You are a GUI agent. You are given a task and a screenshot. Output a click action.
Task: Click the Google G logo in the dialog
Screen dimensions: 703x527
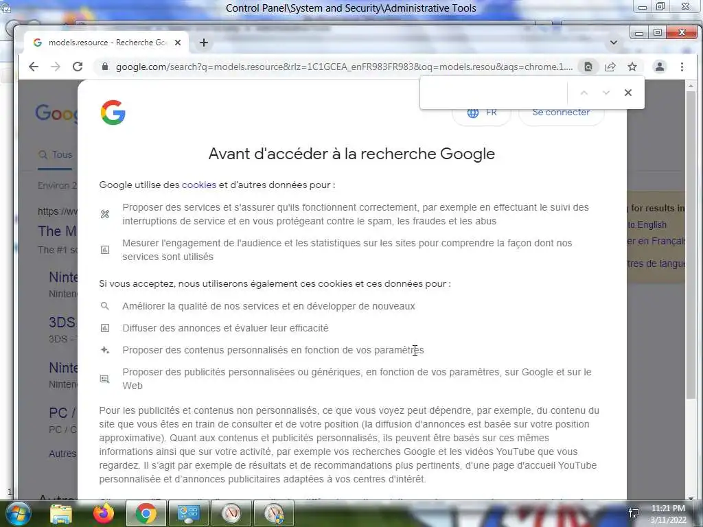[x=113, y=112]
